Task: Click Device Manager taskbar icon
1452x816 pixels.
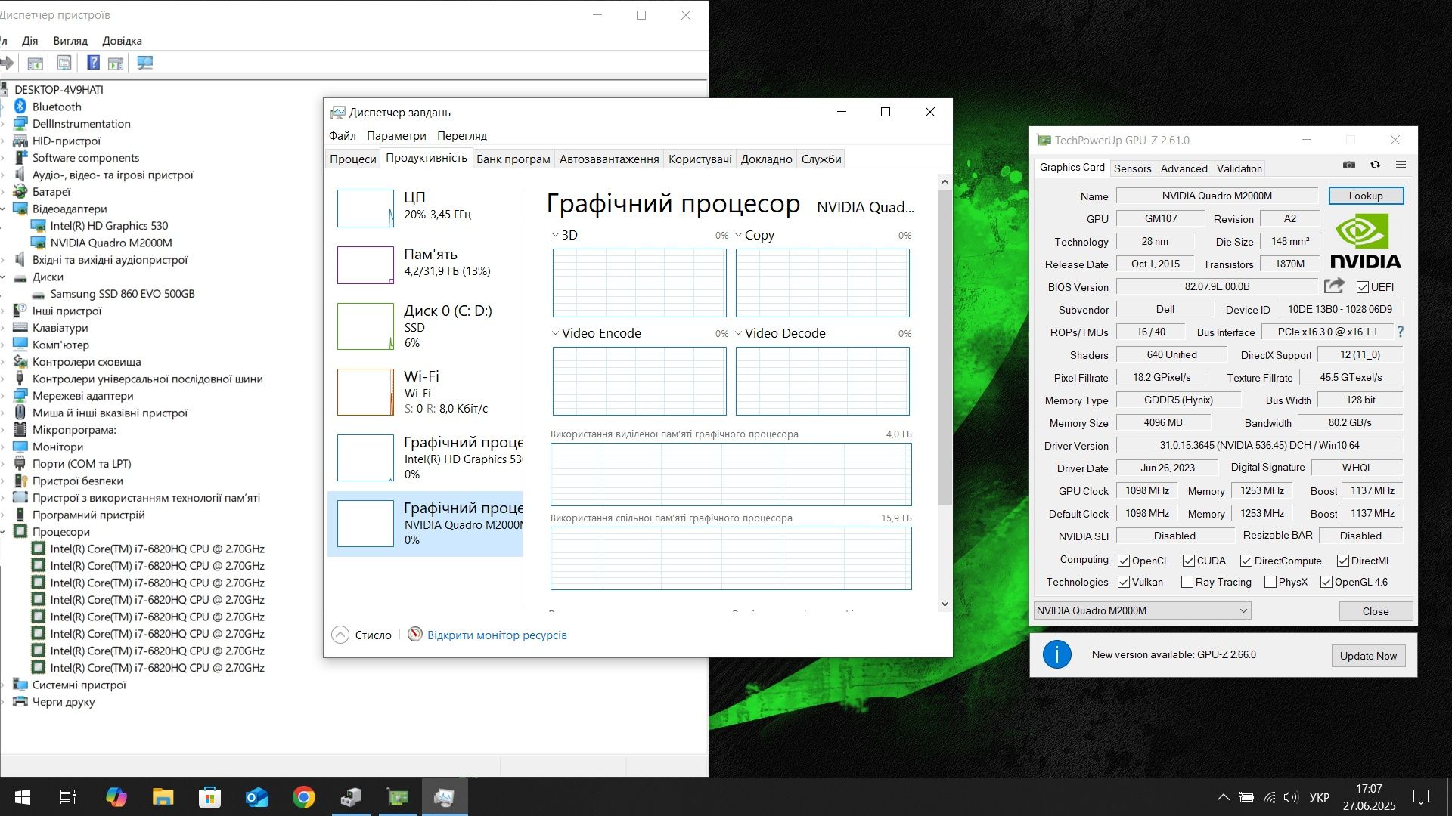Action: click(351, 797)
